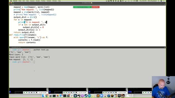Click 'python test.py' command in terminal

41,50
